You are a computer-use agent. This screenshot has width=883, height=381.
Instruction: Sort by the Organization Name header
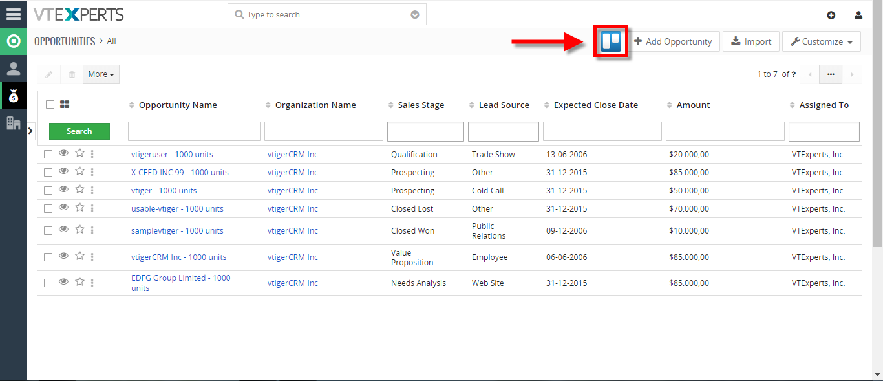[x=315, y=105]
